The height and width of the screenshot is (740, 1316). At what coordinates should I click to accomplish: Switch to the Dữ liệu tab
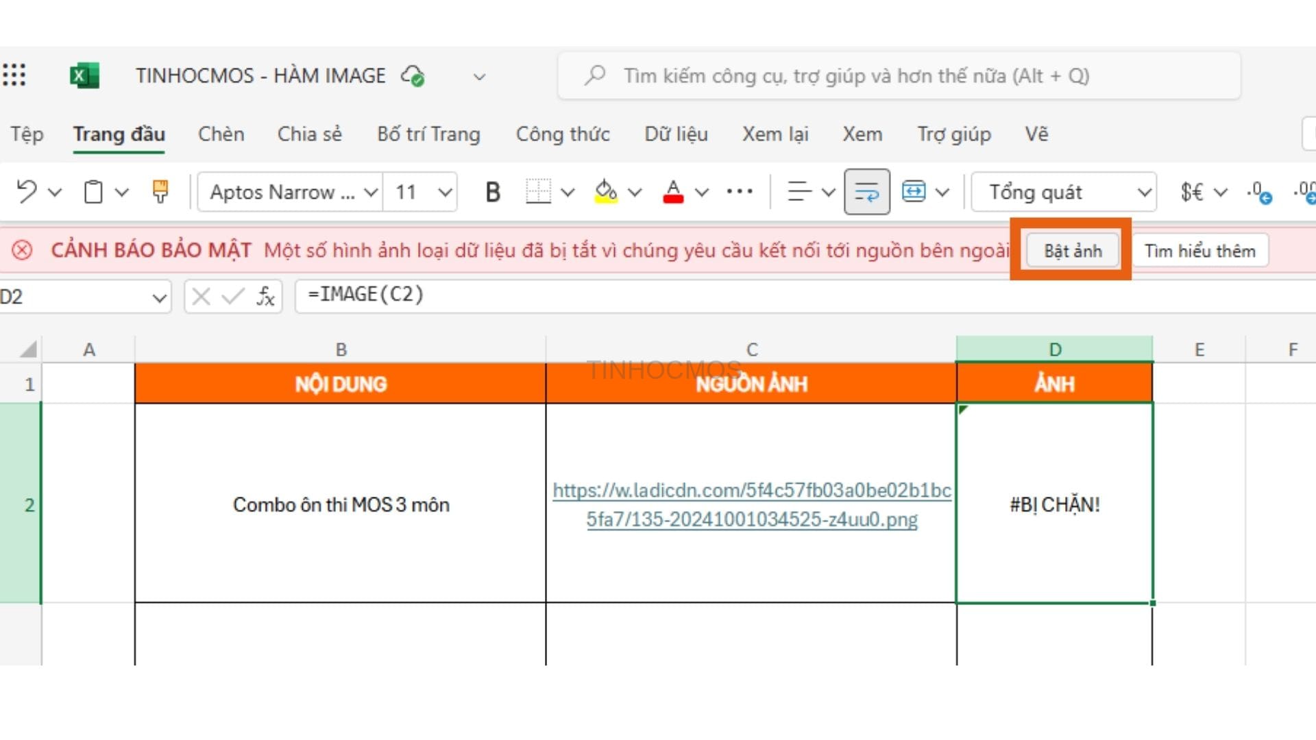click(x=676, y=134)
